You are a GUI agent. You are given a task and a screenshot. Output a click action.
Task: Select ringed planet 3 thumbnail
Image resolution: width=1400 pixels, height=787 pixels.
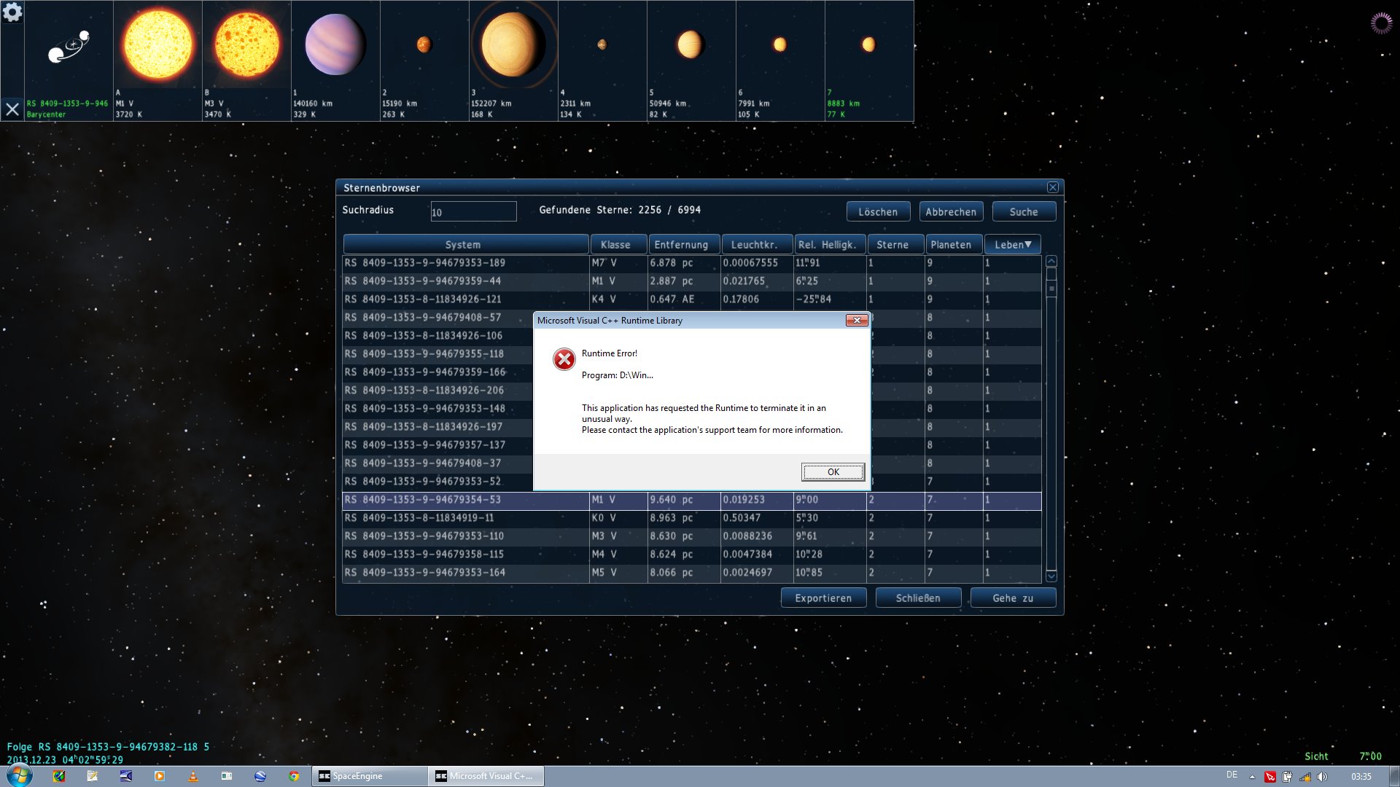click(513, 45)
